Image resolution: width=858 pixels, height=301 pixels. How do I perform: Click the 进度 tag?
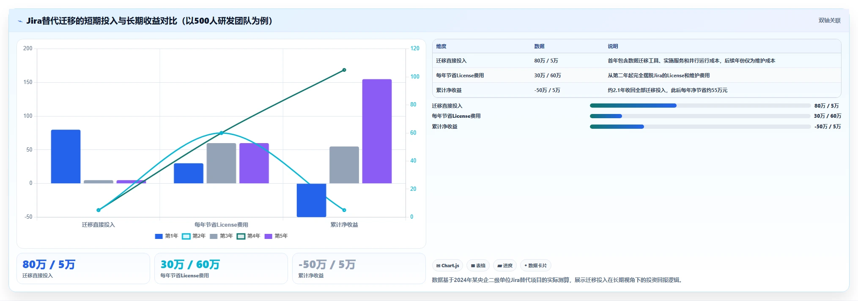[x=505, y=266]
